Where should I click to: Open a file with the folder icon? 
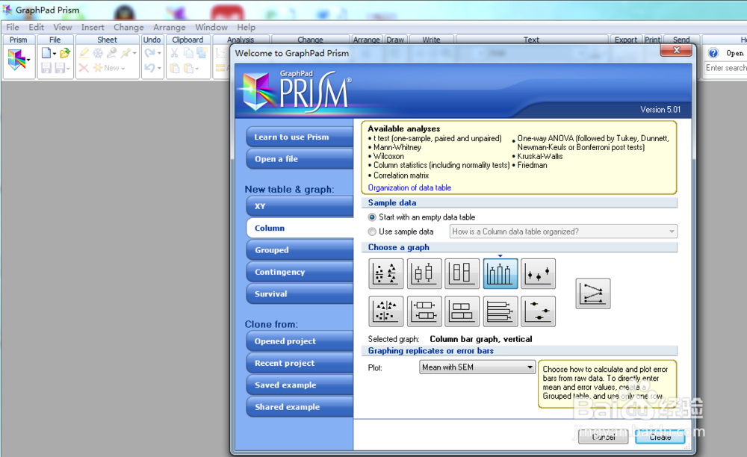65,52
